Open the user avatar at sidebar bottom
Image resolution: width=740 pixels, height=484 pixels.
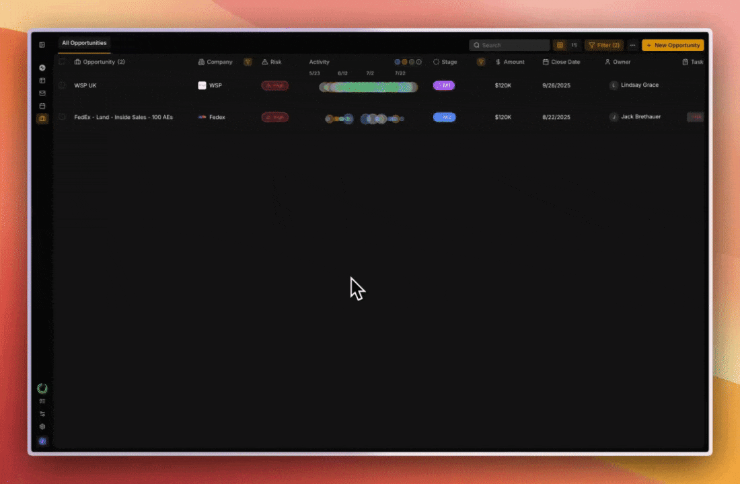(42, 441)
